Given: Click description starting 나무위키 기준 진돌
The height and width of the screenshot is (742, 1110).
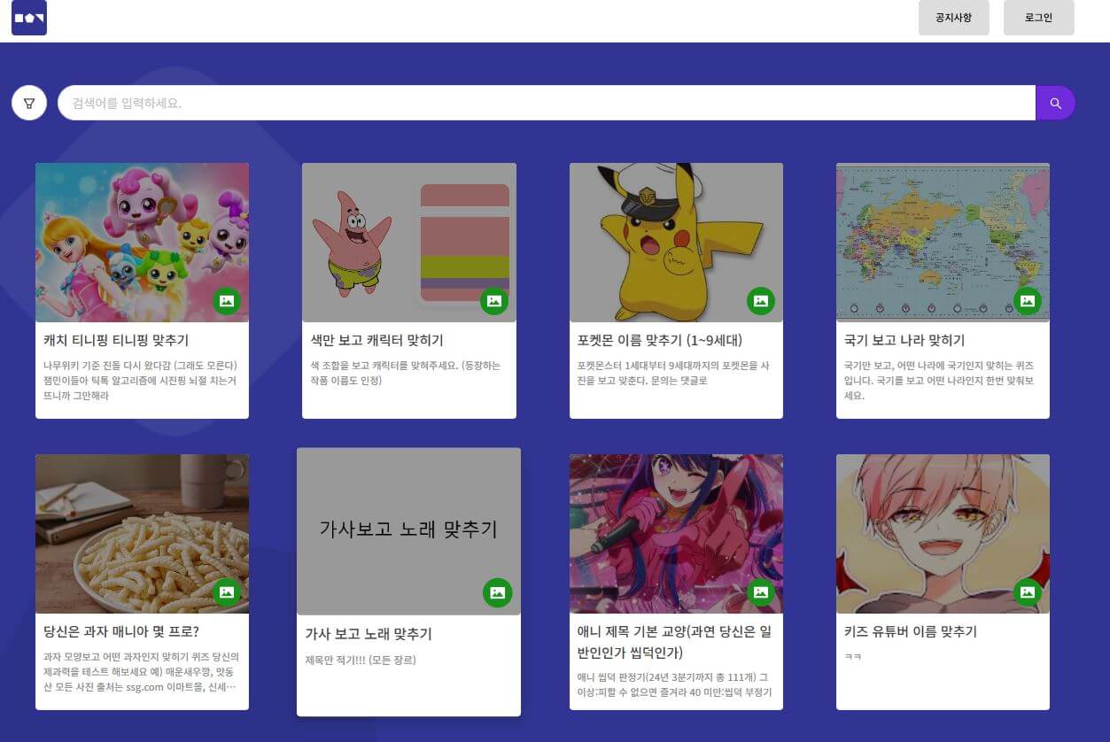Looking at the screenshot, I should (x=141, y=381).
